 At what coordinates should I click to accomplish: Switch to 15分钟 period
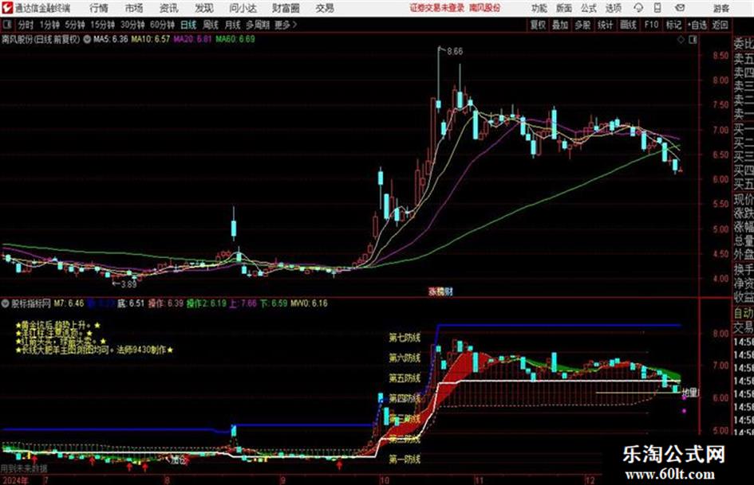point(103,25)
